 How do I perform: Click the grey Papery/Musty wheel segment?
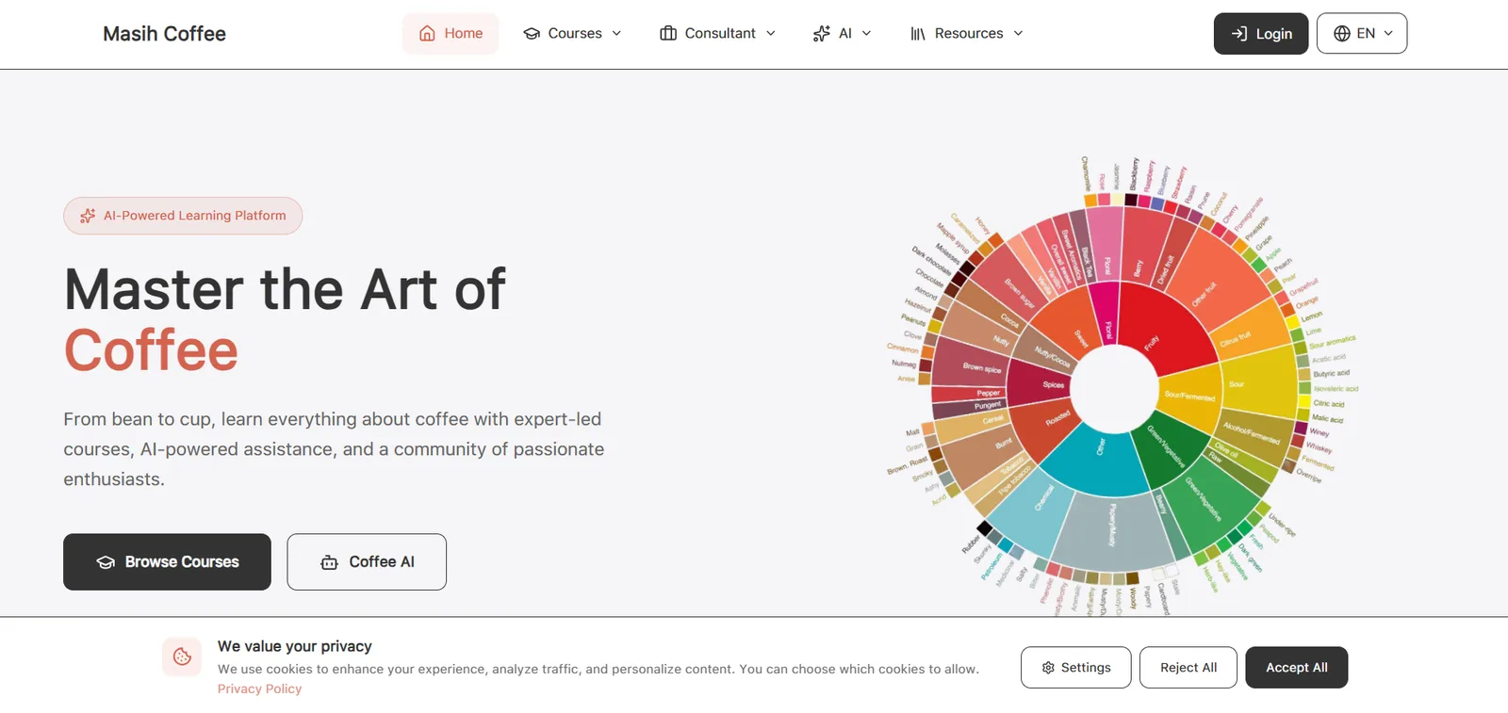tap(1112, 532)
